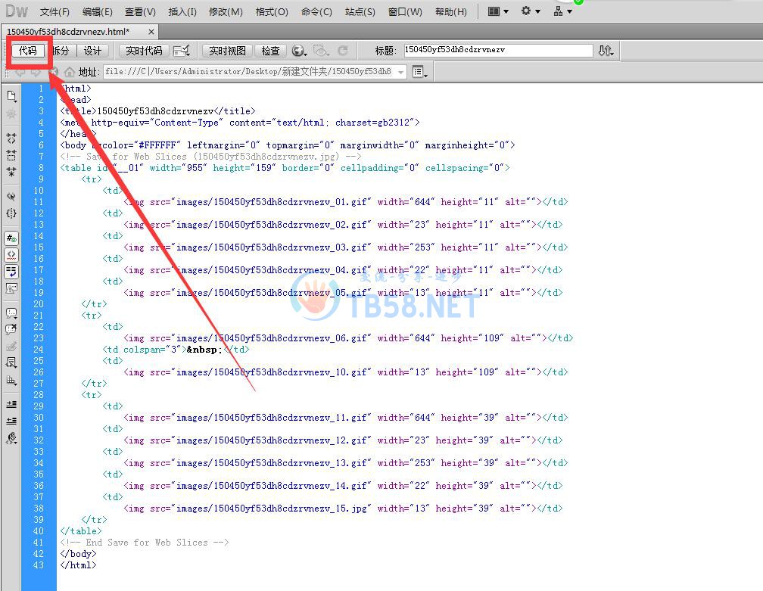Toggle Word Wrap in coding toolbar
This screenshot has height=591, width=763.
[x=11, y=271]
